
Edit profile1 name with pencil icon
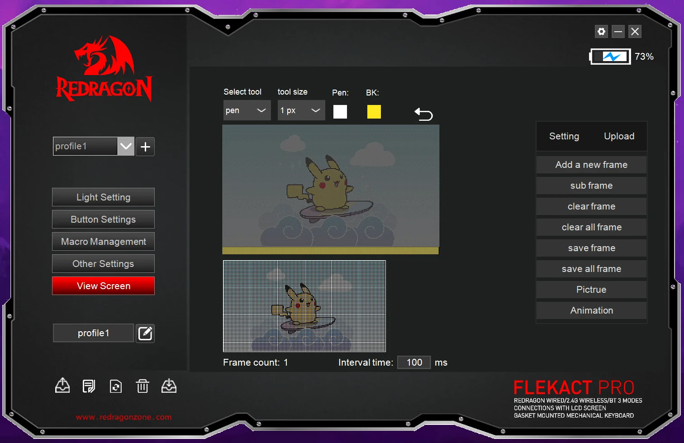pos(145,333)
